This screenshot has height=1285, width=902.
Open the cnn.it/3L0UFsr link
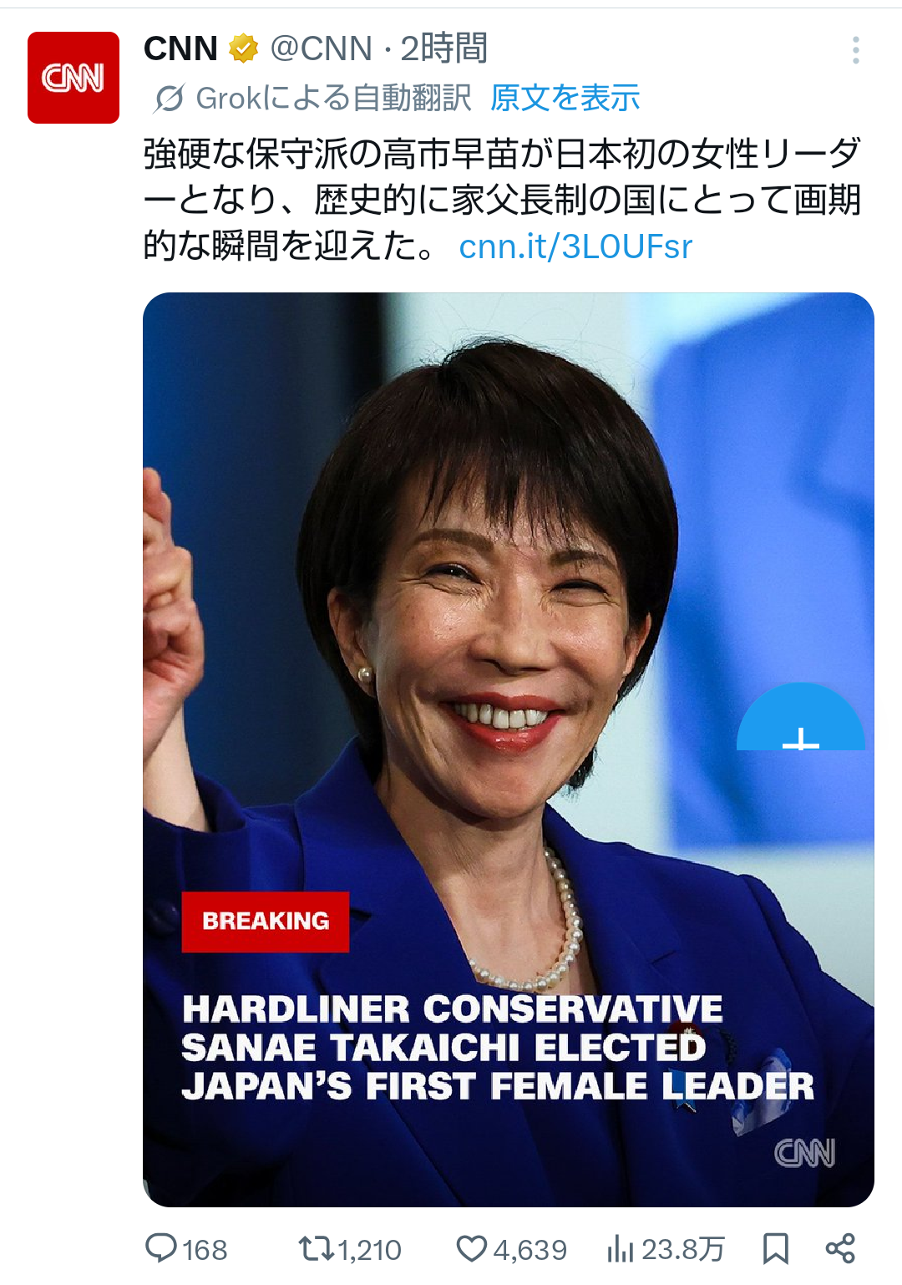click(575, 246)
